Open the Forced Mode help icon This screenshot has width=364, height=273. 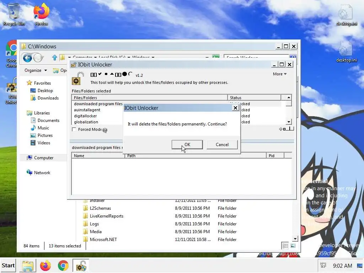coord(105,130)
